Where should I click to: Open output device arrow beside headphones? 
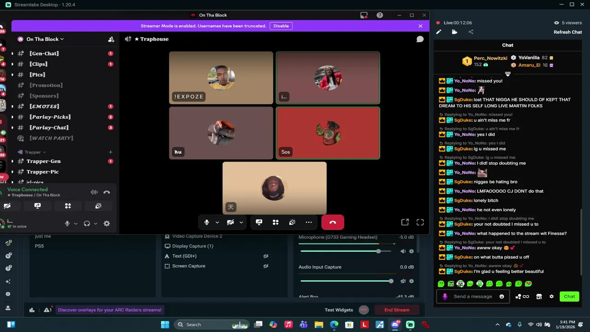[95, 224]
